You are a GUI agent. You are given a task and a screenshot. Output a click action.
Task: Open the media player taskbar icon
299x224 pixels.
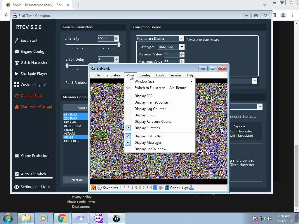coord(43,218)
